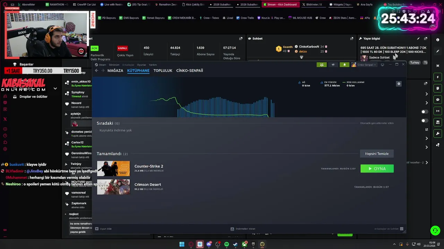
Task: Click Başarılar in the left sidebar
Action: pos(26,64)
